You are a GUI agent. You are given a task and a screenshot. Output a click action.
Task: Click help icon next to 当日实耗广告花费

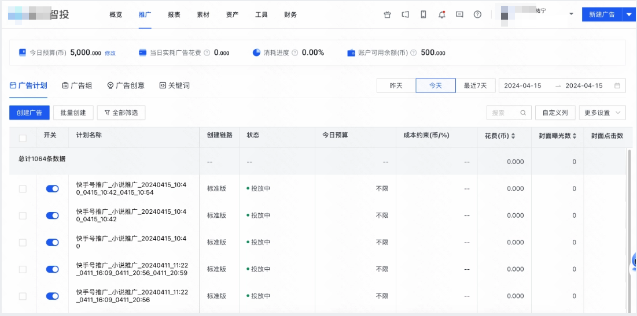point(207,53)
